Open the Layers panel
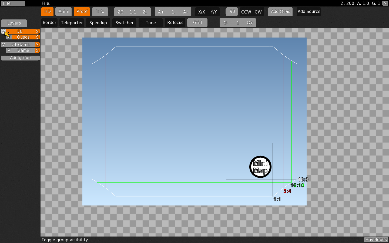Screen dimensions: 389x243 pyautogui.click(x=14, y=23)
